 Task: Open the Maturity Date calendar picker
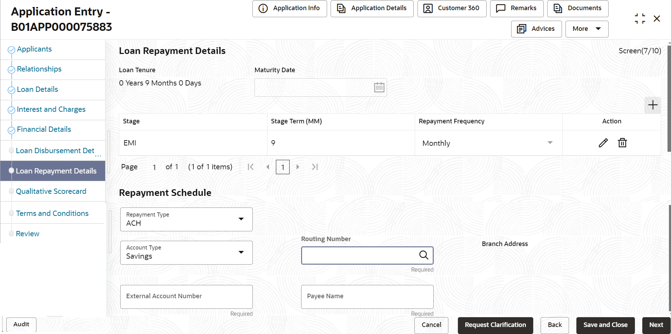pos(379,87)
